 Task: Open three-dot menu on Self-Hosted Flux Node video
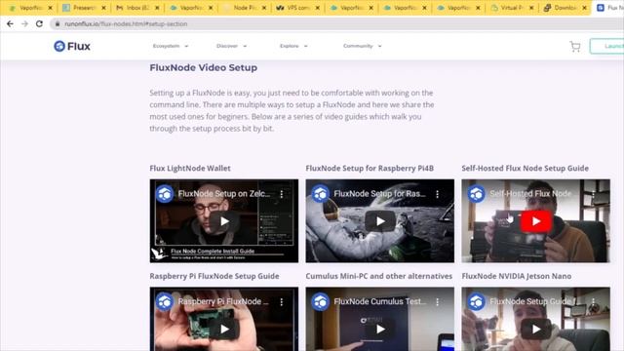tap(594, 194)
